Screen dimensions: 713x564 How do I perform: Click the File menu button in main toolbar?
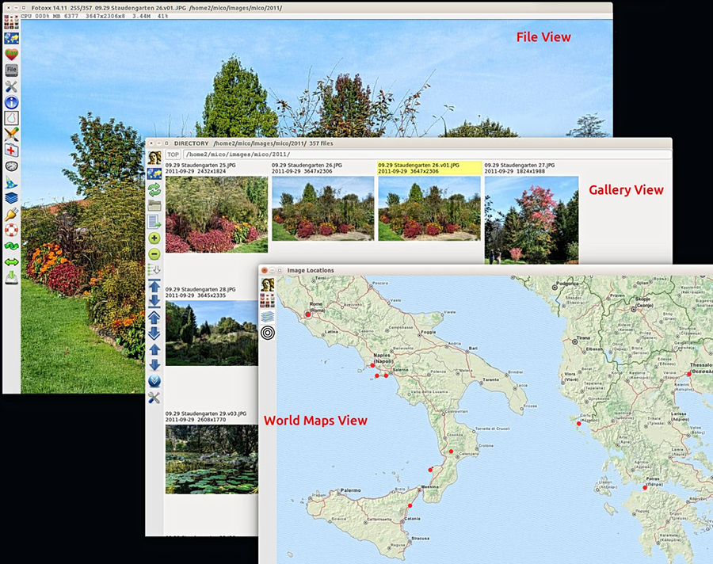(x=11, y=70)
